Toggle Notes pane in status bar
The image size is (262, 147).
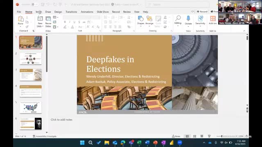pyautogui.click(x=176, y=136)
